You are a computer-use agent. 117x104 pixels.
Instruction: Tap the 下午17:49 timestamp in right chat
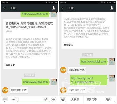point(87,55)
